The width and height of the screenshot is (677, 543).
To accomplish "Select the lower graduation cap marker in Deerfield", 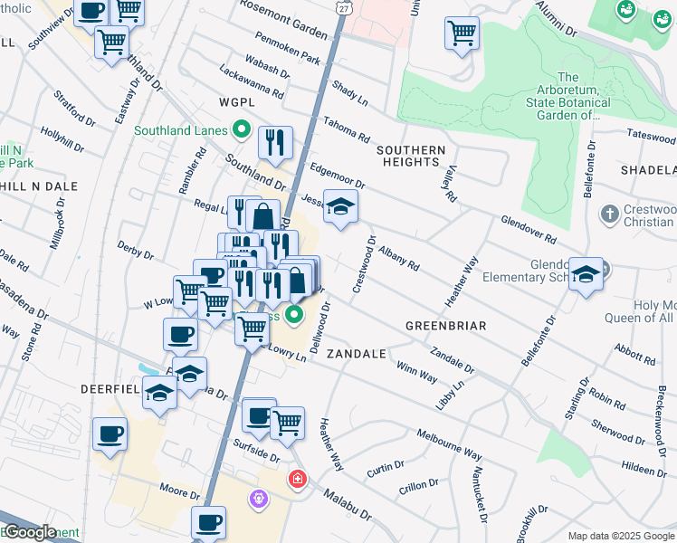I will coord(159,394).
